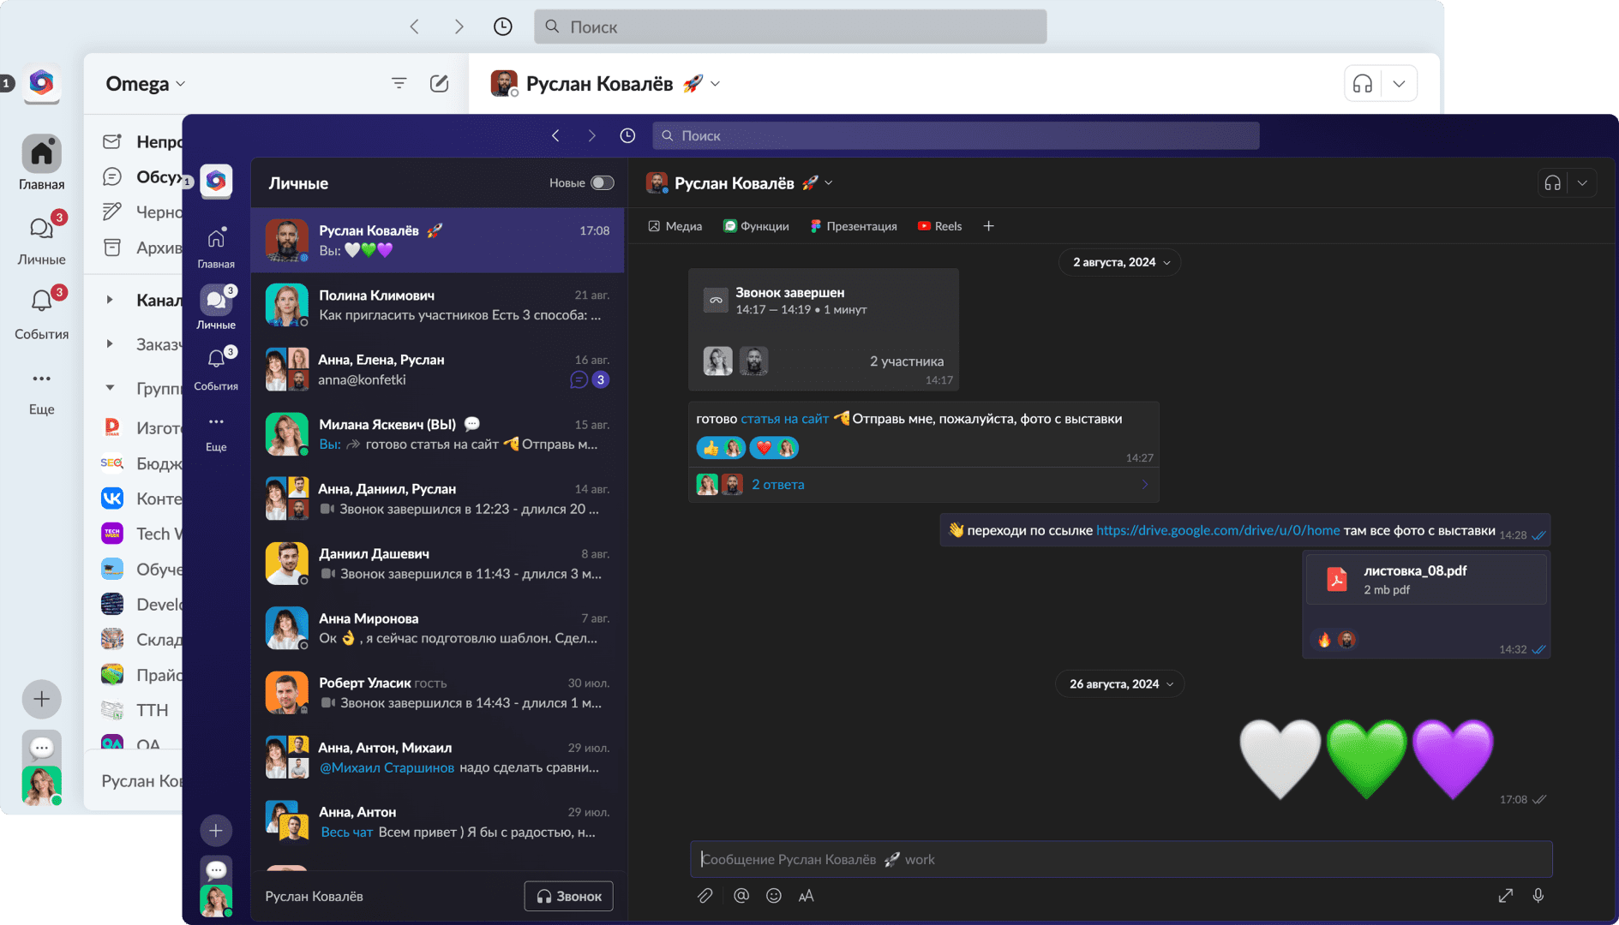This screenshot has width=1619, height=925.
Task: Collapse Групп section in light window
Action: pos(110,388)
